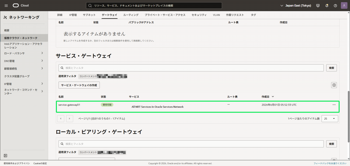
Task: Expand ネットワーク・コマンド・センター menu
Action: click(42, 91)
